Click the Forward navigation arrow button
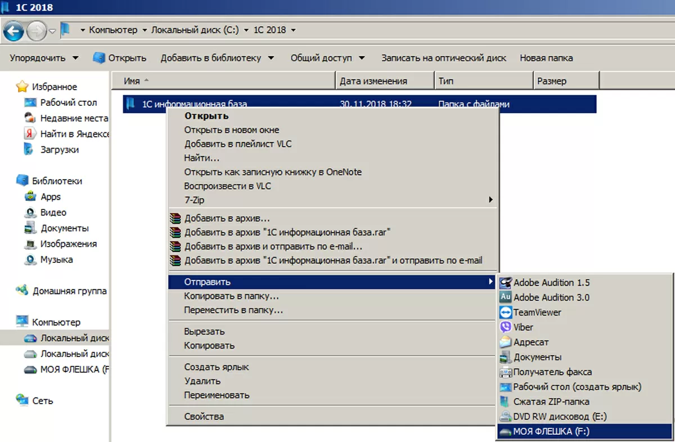This screenshot has width=675, height=442. click(x=37, y=30)
